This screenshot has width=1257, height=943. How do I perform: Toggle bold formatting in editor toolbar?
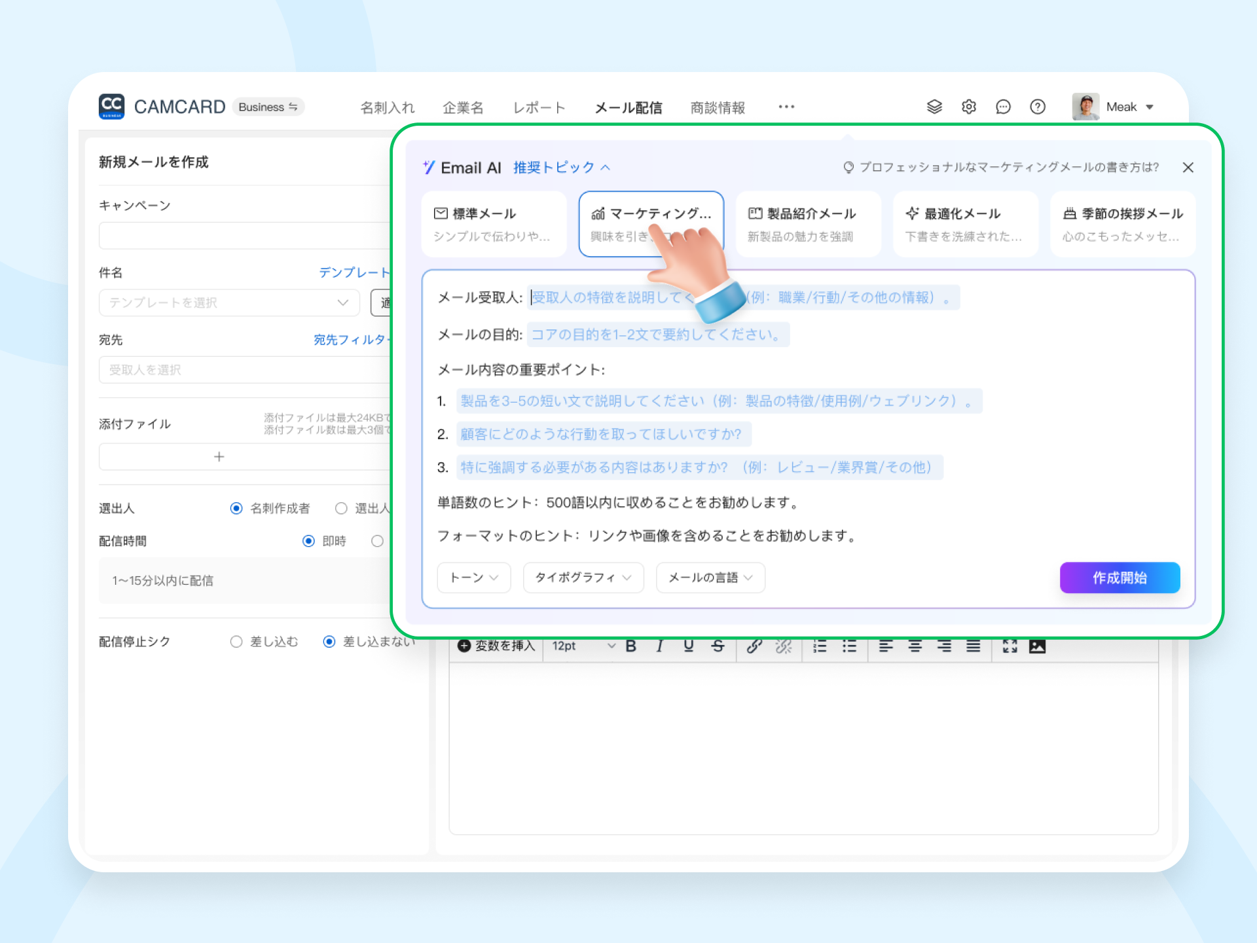click(x=631, y=646)
